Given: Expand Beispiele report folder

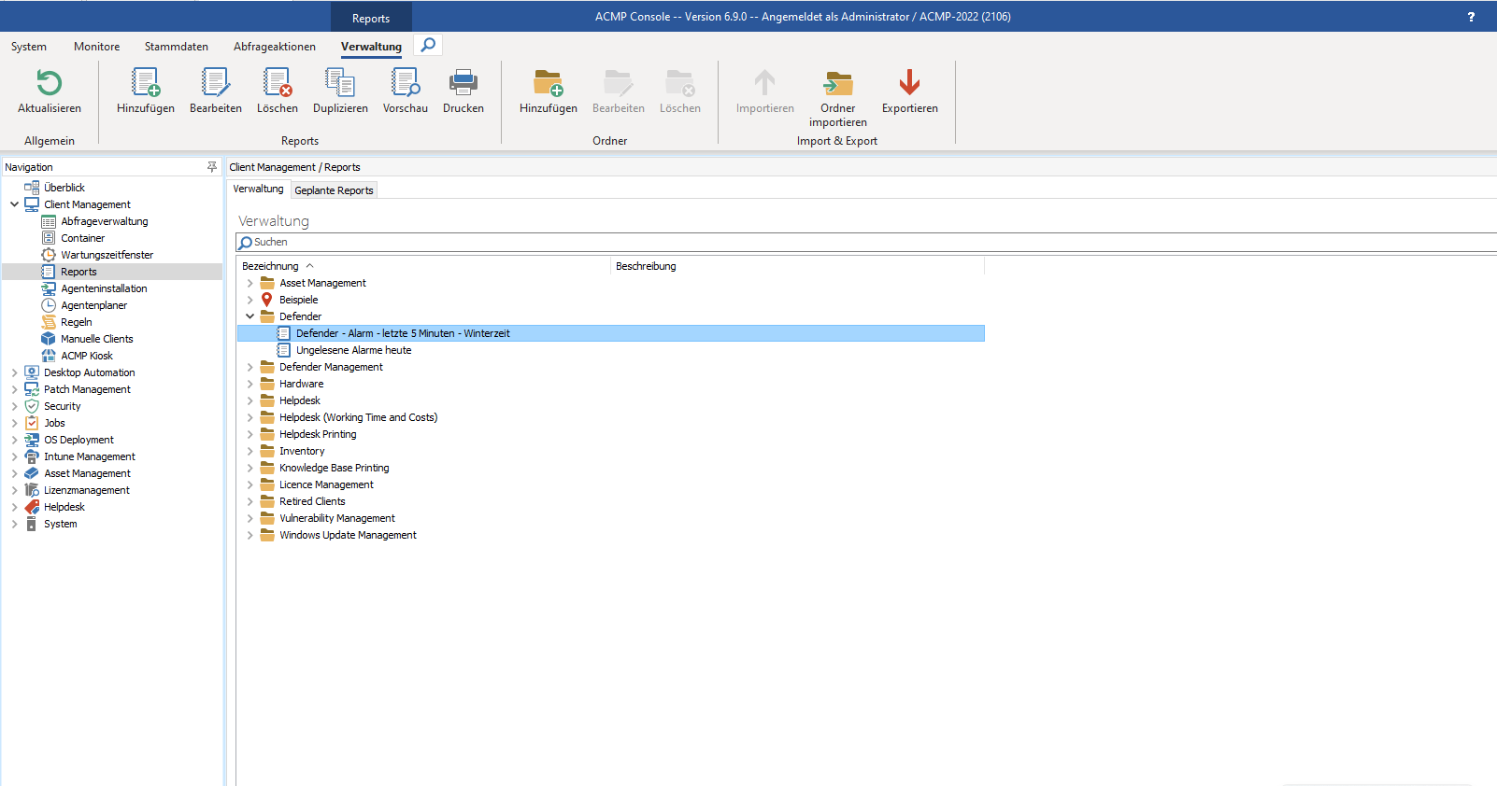Looking at the screenshot, I should tap(249, 300).
